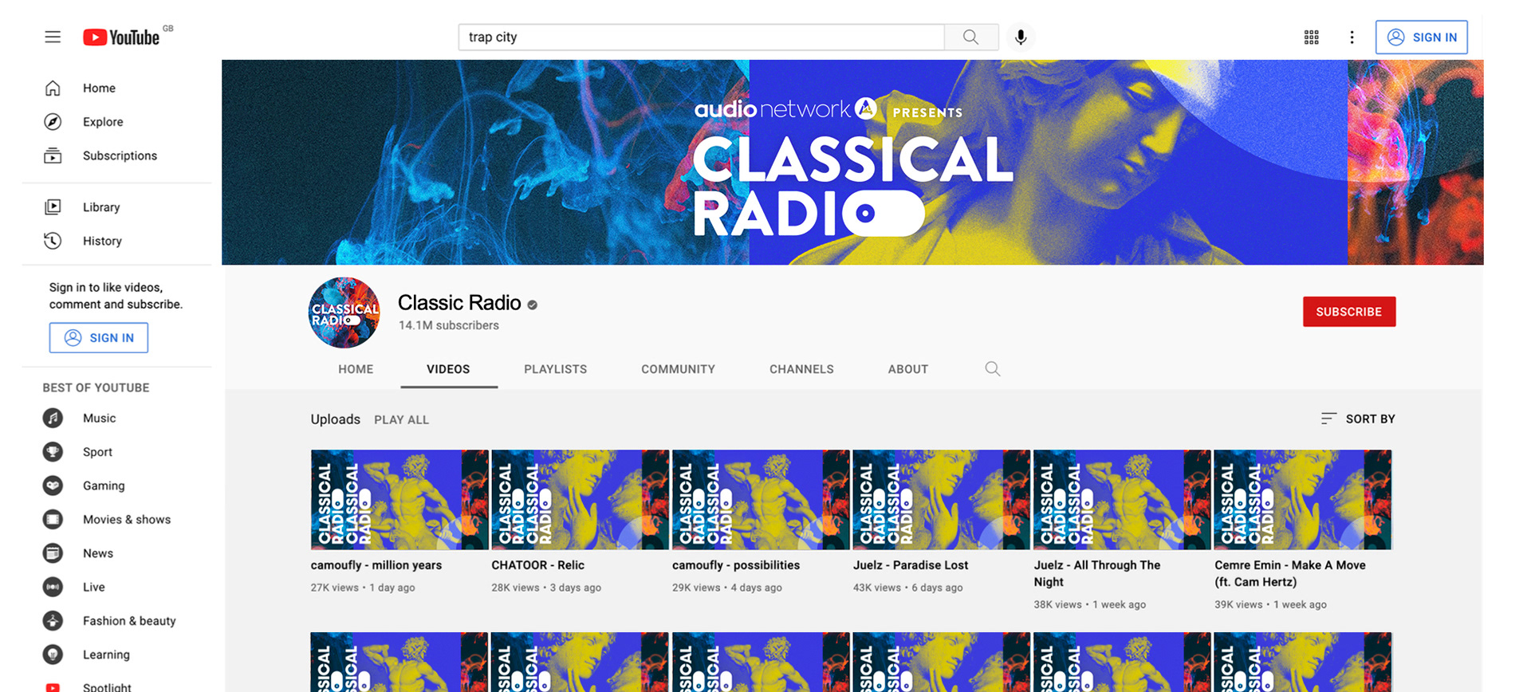1531x692 pixels.
Task: Click Sign In in the top-right
Action: pyautogui.click(x=1422, y=37)
